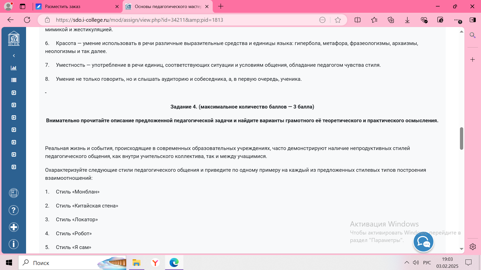This screenshot has height=270, width=481.
Task: Switch to the Разместить заказ tab
Action: point(75,6)
